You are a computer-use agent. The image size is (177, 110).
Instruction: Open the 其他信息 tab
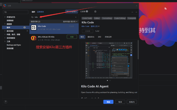tap(108, 37)
